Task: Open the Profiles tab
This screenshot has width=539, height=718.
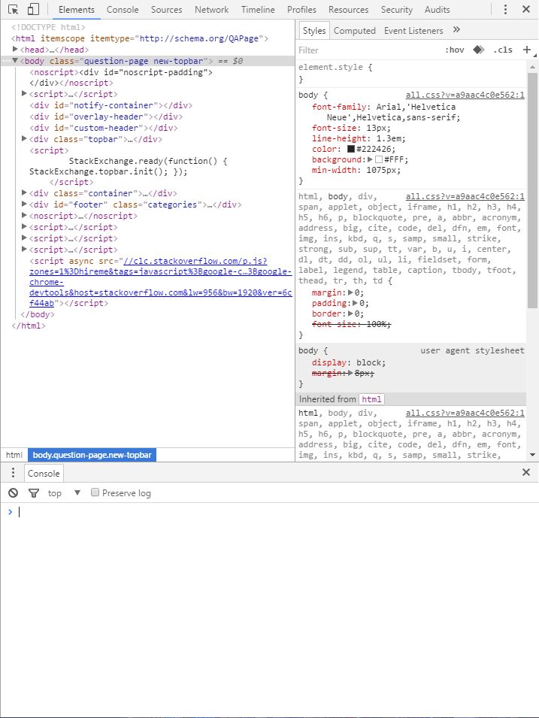Action: pyautogui.click(x=301, y=10)
